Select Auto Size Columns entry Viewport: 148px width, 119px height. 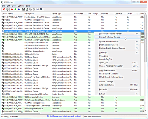pyautogui.click(x=117, y=85)
